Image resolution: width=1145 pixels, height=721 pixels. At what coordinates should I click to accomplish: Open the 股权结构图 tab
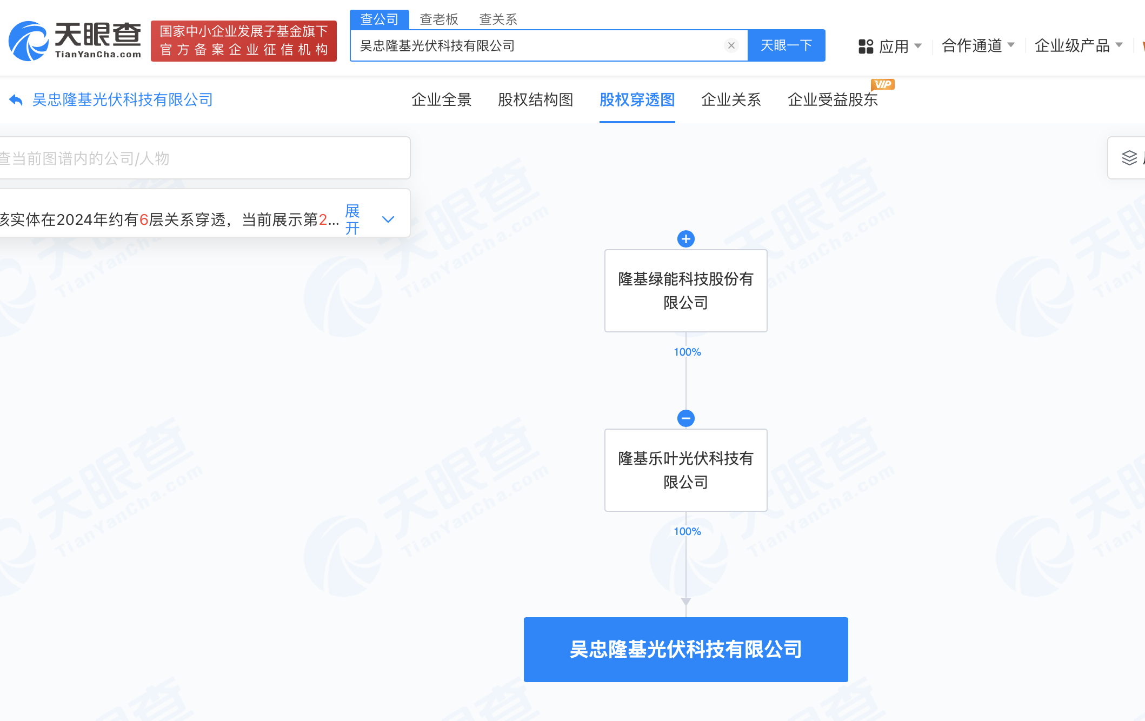click(535, 99)
